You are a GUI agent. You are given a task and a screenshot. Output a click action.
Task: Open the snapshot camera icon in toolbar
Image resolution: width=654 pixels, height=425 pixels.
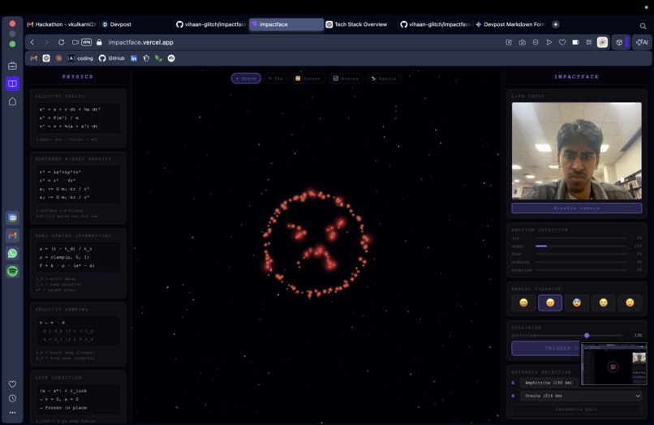[x=523, y=42]
